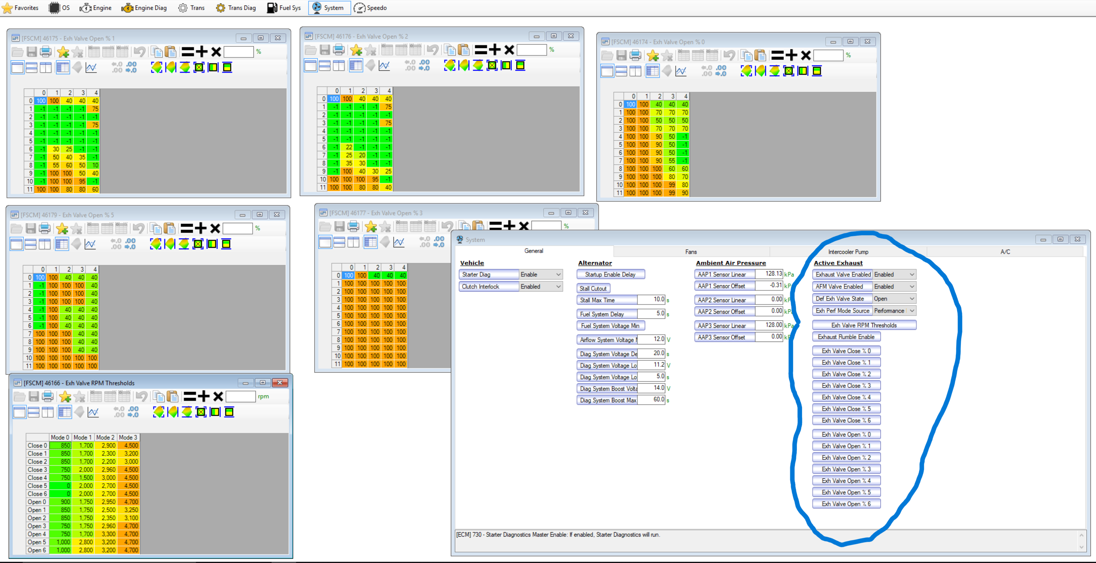Screen dimensions: 1096x563
Task: Add RPM Thresholds table to favorites
Action: [65, 396]
